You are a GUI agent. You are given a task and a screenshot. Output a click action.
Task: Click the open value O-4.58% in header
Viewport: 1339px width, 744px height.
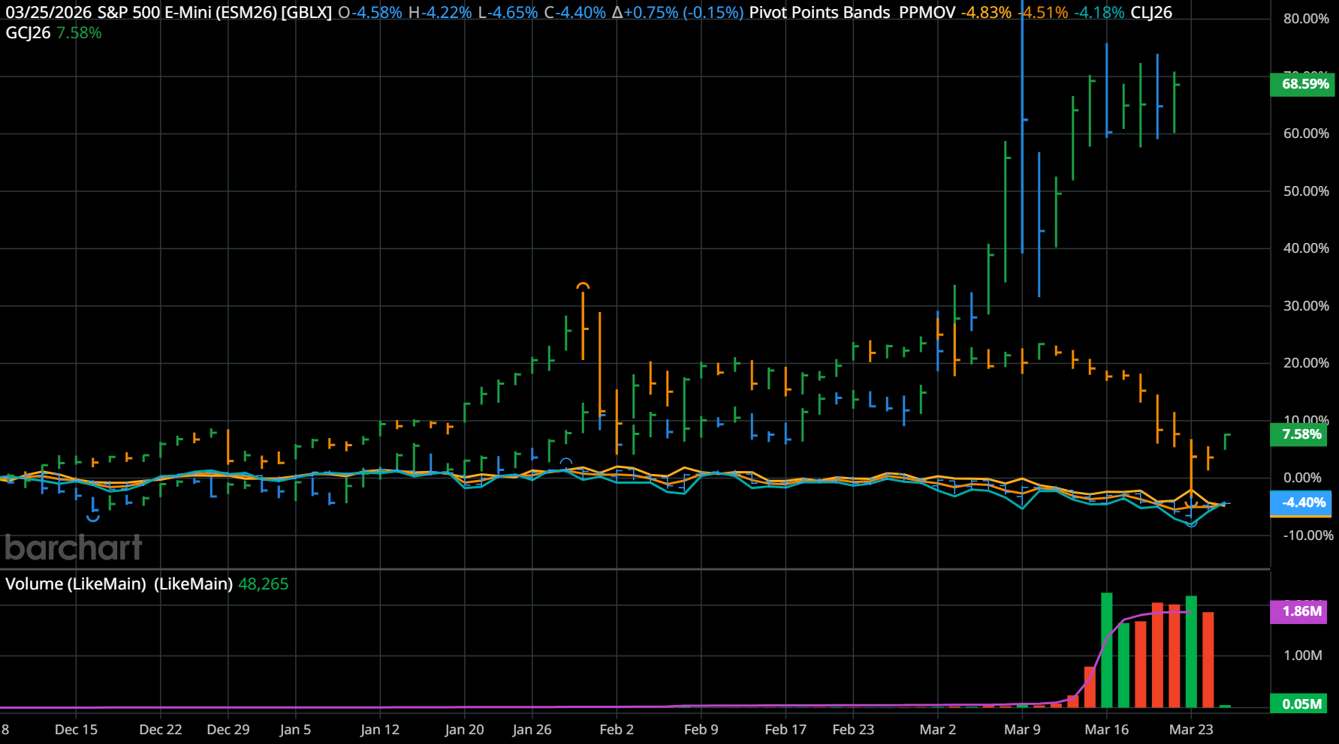370,13
